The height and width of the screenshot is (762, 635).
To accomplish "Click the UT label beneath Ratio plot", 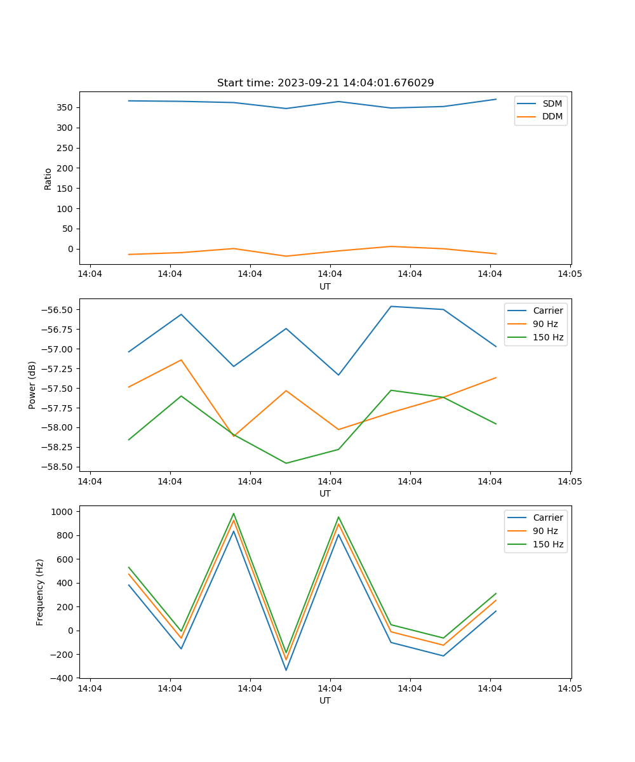I will point(325,286).
